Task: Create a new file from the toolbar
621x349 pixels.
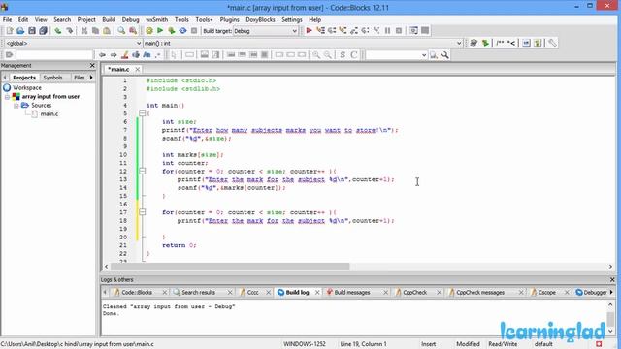Action: (10, 31)
